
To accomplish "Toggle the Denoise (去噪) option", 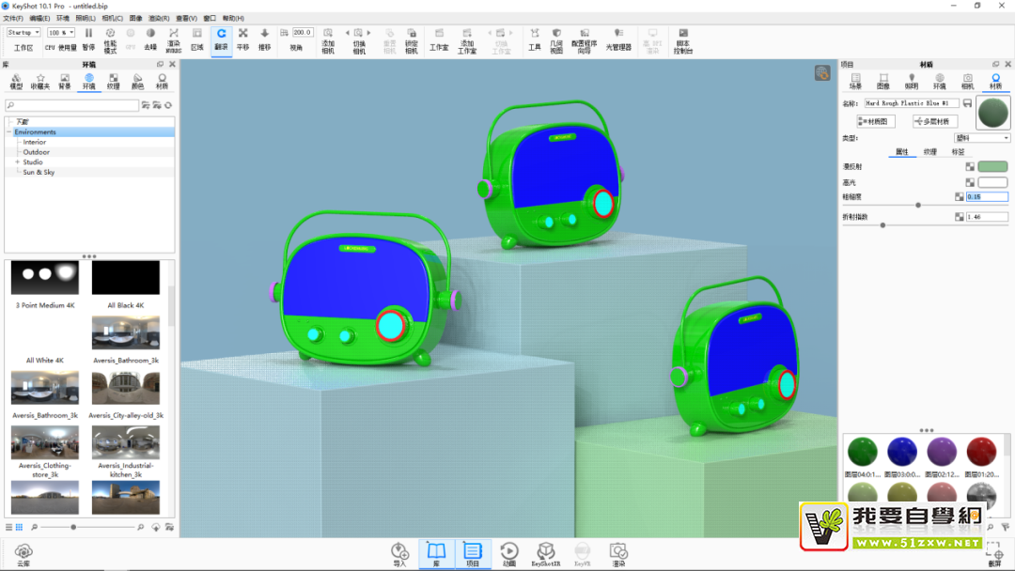I will point(150,38).
